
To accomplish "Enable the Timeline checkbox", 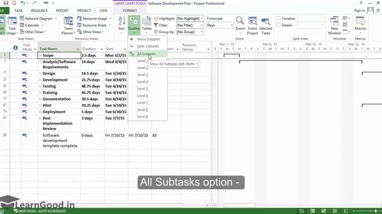I will tap(279, 18).
